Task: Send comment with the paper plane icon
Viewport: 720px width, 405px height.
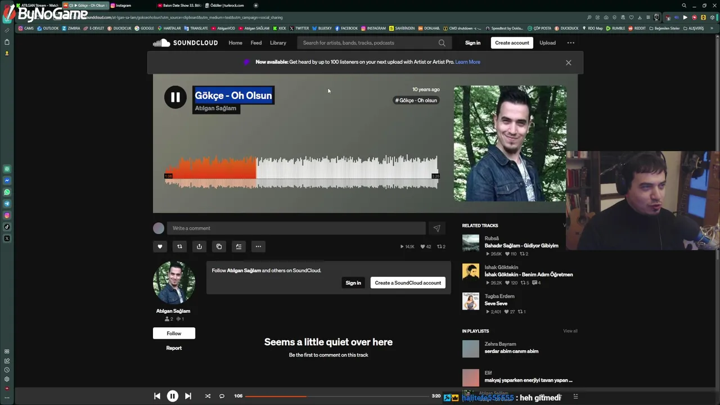Action: tap(436, 228)
